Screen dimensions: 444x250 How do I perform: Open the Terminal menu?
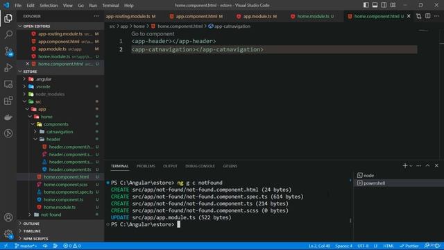pos(110,5)
